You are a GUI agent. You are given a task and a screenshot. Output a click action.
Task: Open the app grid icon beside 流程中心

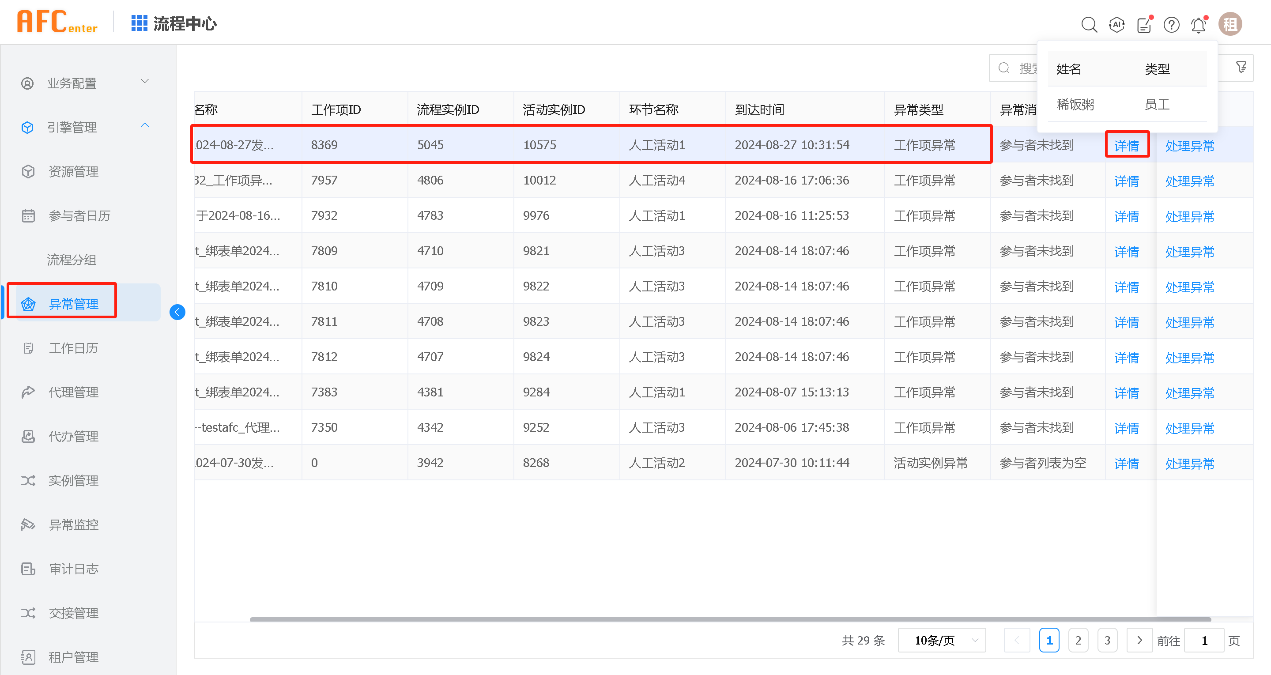(x=139, y=23)
